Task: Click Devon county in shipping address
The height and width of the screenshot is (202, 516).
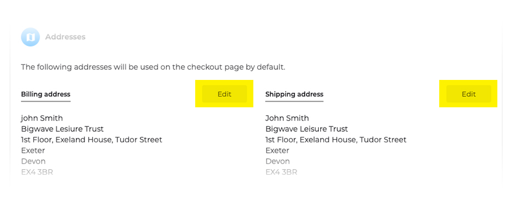Action: pyautogui.click(x=278, y=161)
